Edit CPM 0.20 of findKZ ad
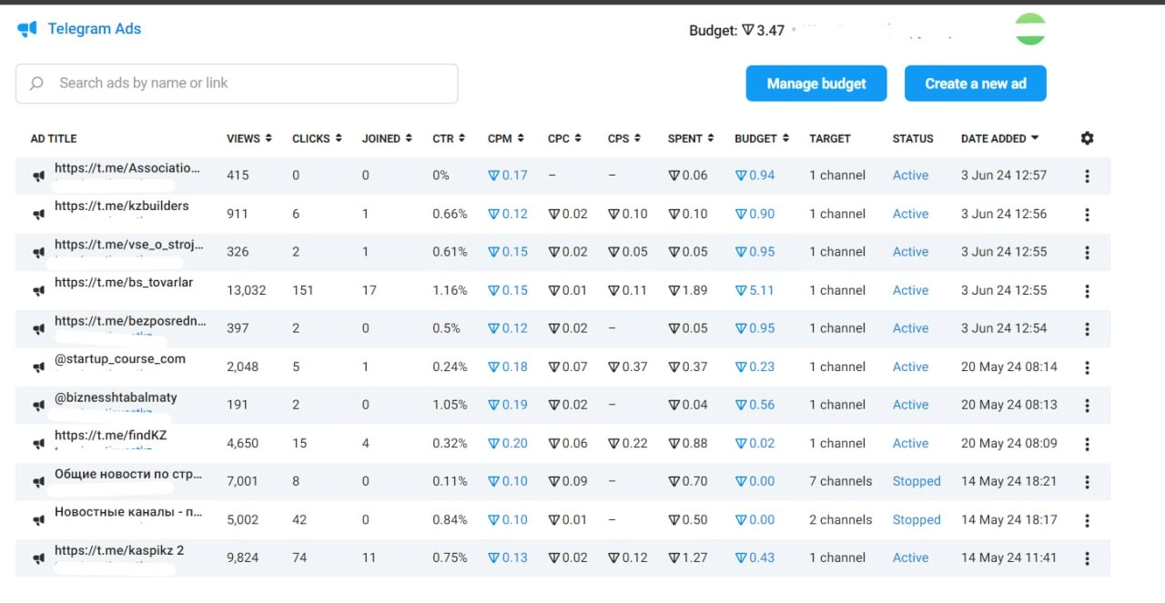The image size is (1165, 603). tap(508, 443)
